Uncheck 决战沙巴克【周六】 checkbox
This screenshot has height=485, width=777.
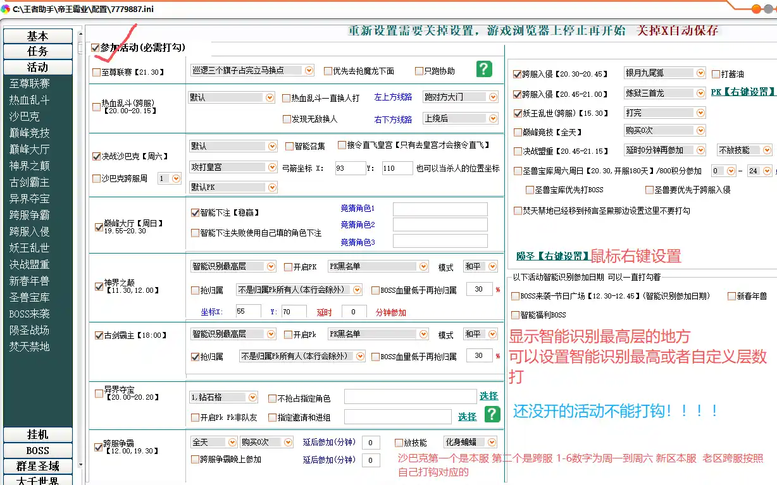pyautogui.click(x=96, y=156)
